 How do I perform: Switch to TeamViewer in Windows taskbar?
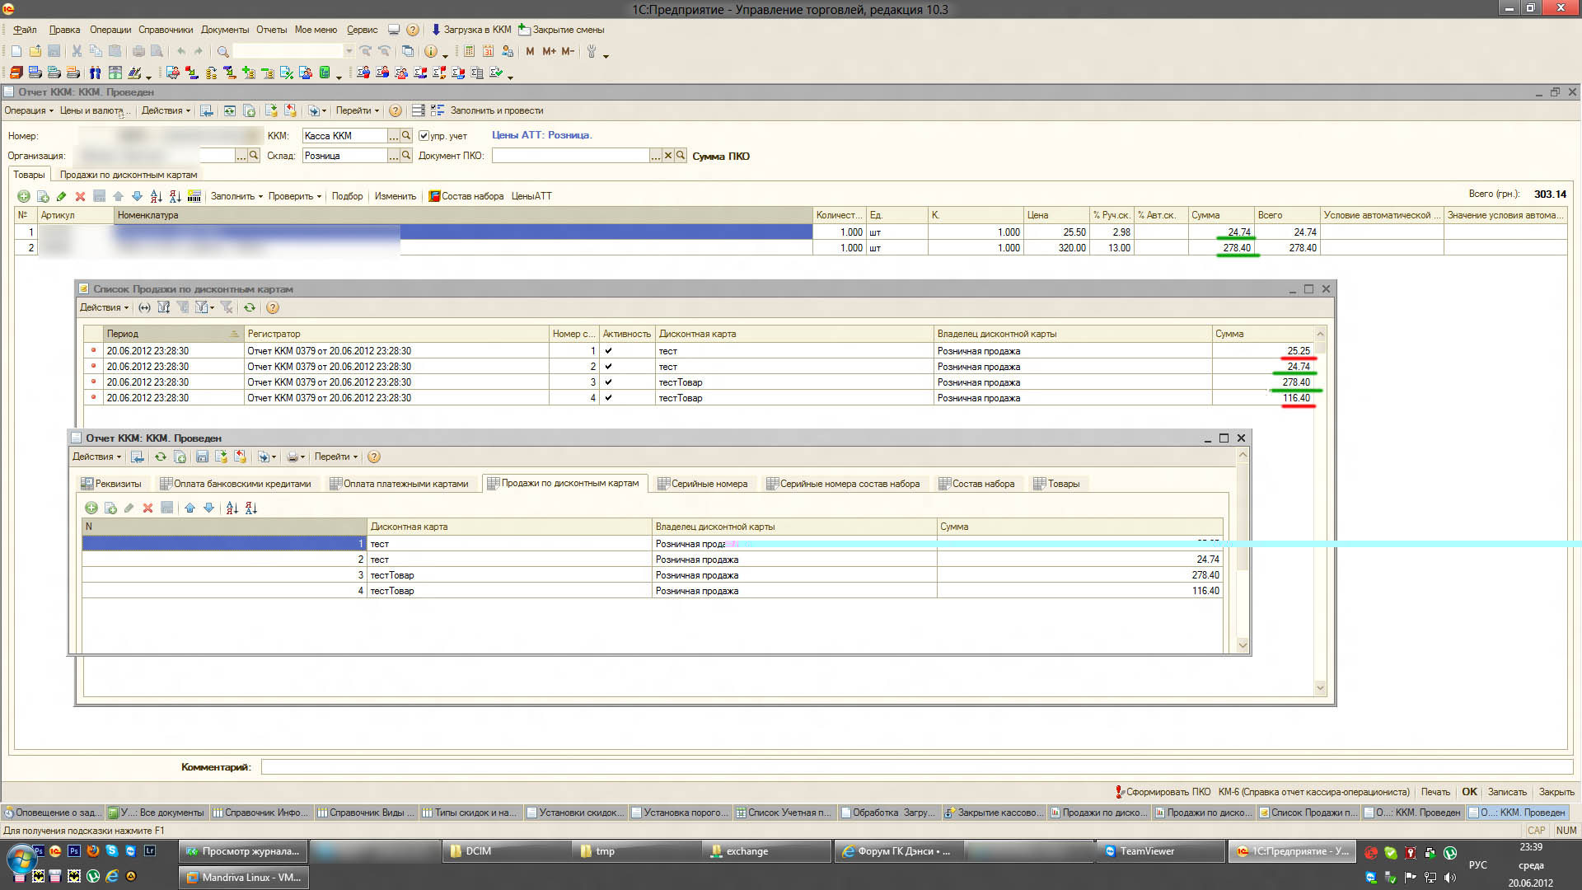[x=1160, y=851]
